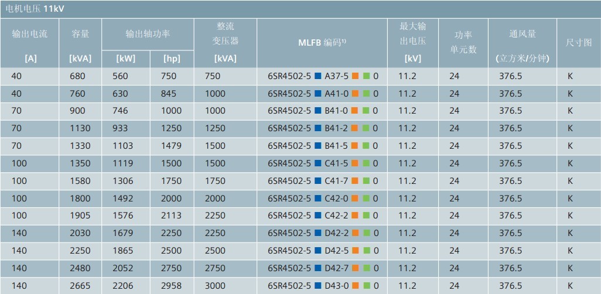This screenshot has width=601, height=294.
Task: Select the green square in the C42-0 row
Action: [x=367, y=199]
